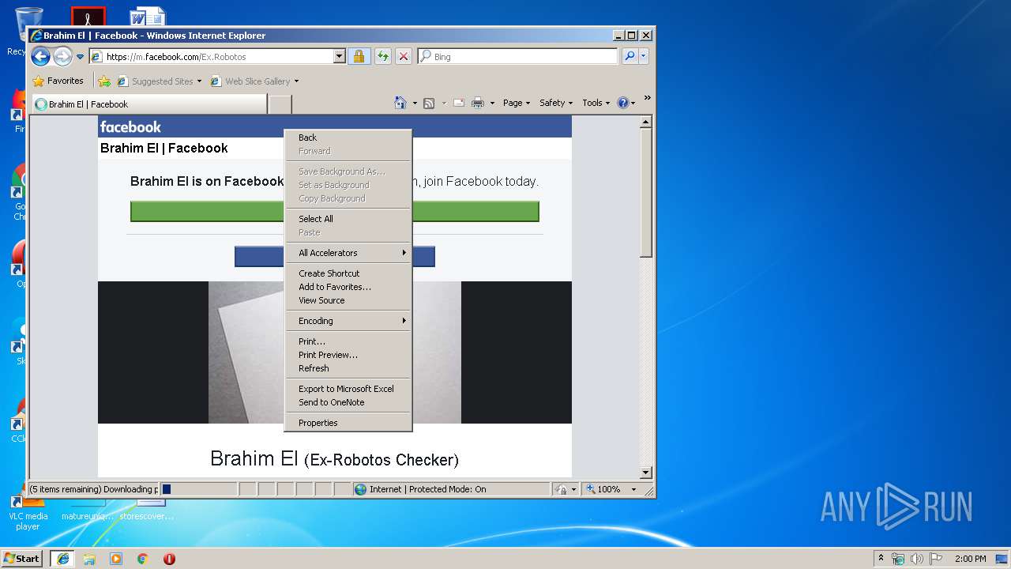Open the search provider dropdown arrow
This screenshot has height=569, width=1011.
click(644, 56)
